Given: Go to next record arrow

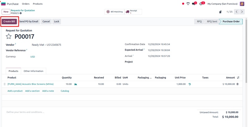Looking at the screenshot, I should click(x=242, y=12).
